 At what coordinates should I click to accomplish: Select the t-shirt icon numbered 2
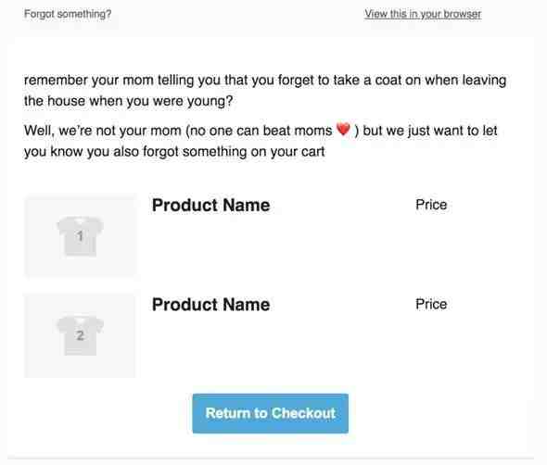click(81, 336)
